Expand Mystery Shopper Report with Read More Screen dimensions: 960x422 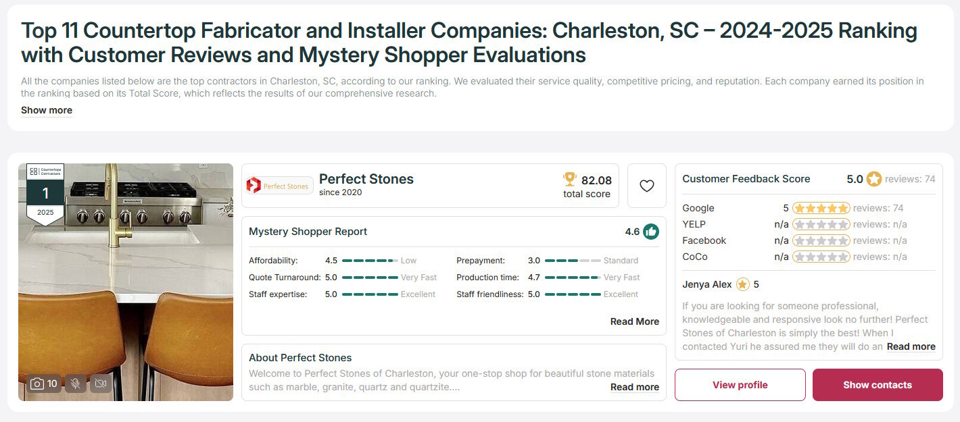pyautogui.click(x=635, y=321)
